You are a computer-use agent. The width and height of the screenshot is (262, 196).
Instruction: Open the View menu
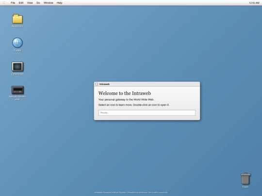pyautogui.click(x=30, y=3)
